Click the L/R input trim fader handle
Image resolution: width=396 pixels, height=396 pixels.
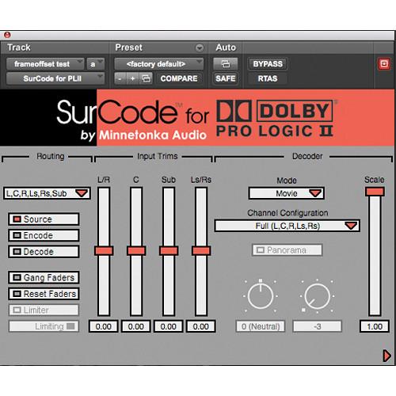104,250
